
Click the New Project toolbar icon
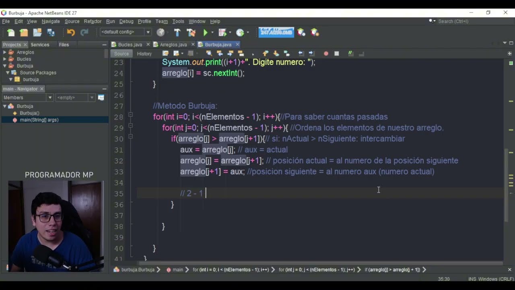(x=24, y=33)
